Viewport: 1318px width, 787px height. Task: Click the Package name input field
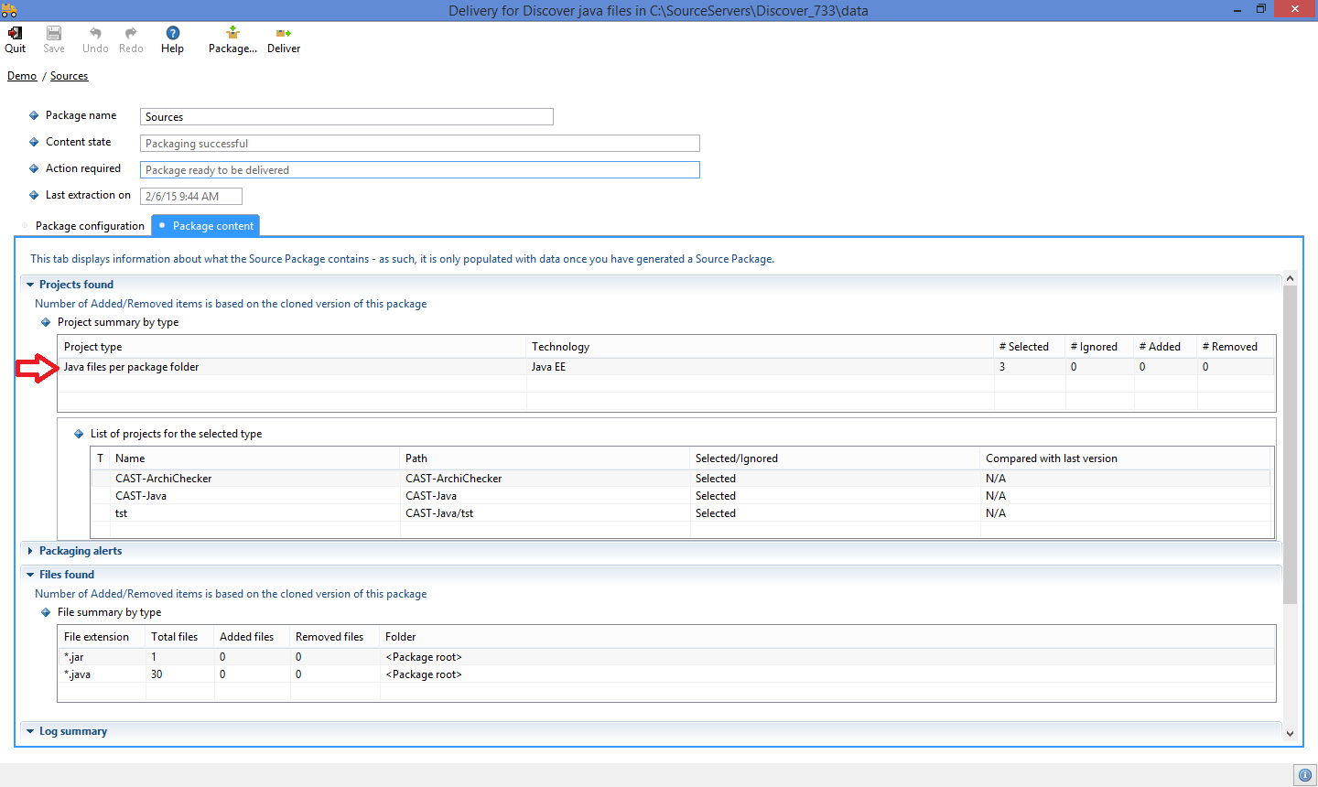click(346, 117)
